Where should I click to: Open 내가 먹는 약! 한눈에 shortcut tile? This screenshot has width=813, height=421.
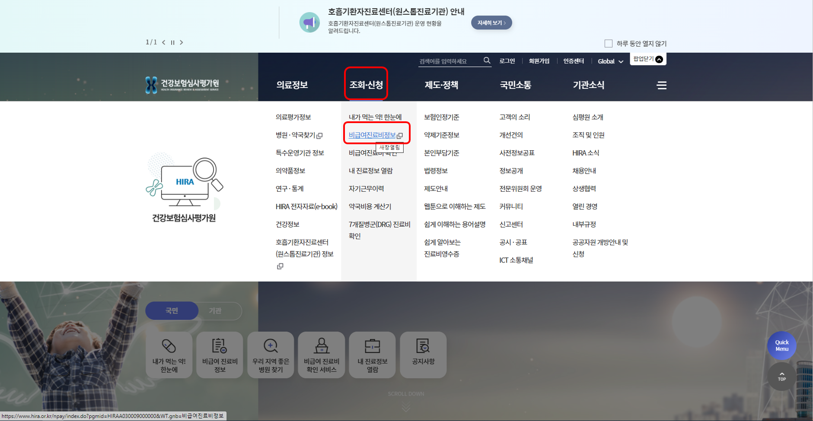pyautogui.click(x=169, y=355)
